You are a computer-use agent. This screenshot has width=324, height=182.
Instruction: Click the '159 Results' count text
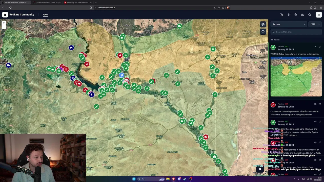[x=275, y=40]
